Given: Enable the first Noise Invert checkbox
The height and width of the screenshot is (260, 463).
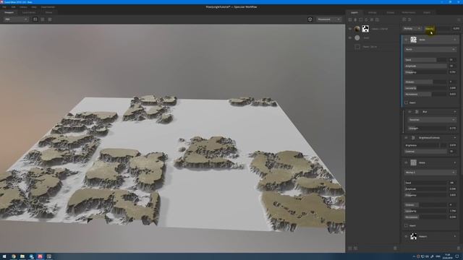Looking at the screenshot, I should [407, 103].
